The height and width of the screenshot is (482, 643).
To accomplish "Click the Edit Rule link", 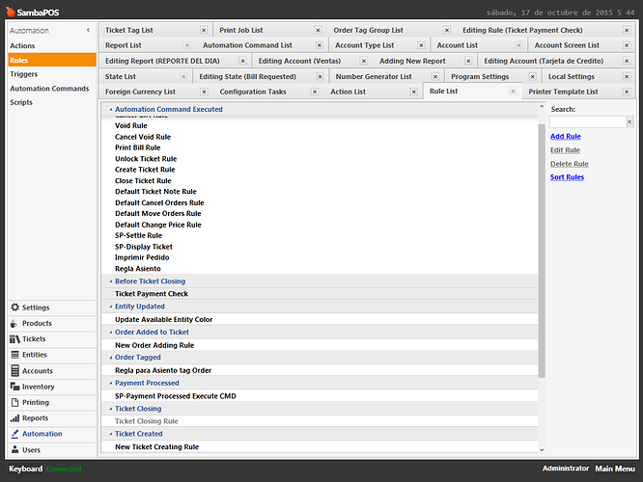I will [x=565, y=149].
